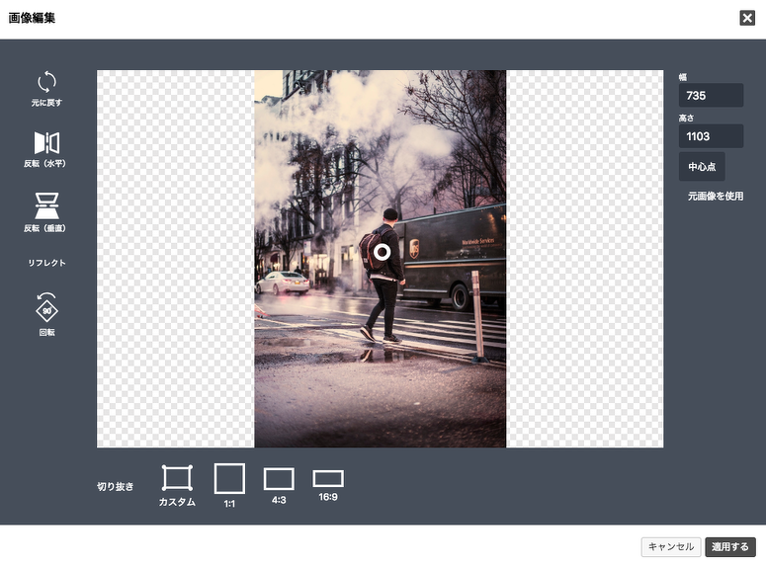This screenshot has width=766, height=568.
Task: Pick the 4:3 crop ratio icon
Action: click(x=279, y=479)
